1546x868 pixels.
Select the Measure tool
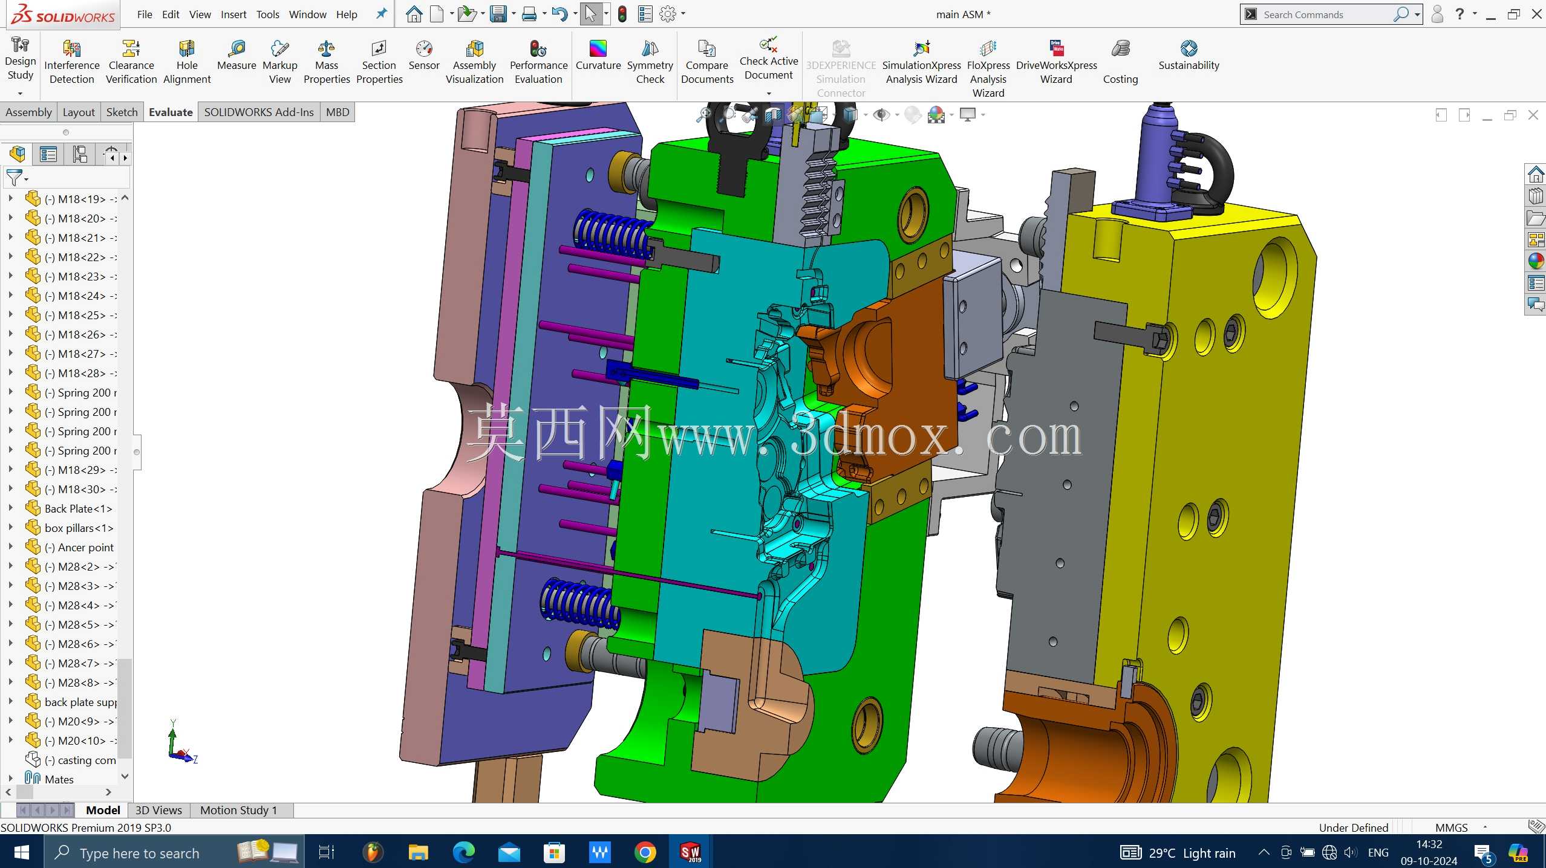pyautogui.click(x=236, y=56)
